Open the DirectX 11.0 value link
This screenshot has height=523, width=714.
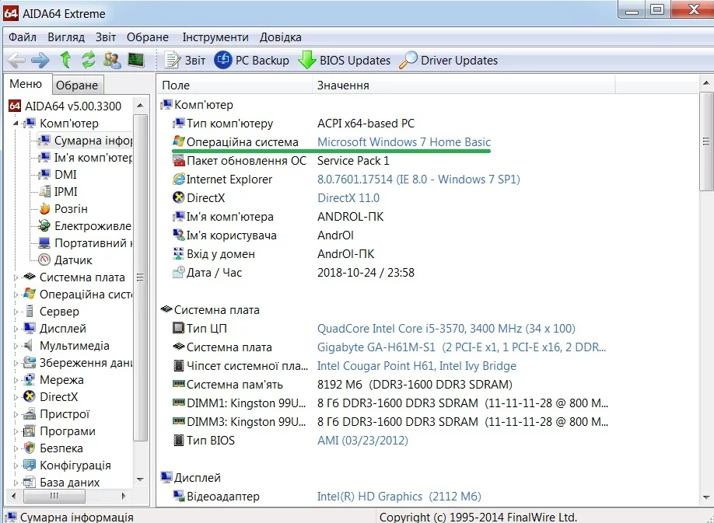(348, 198)
